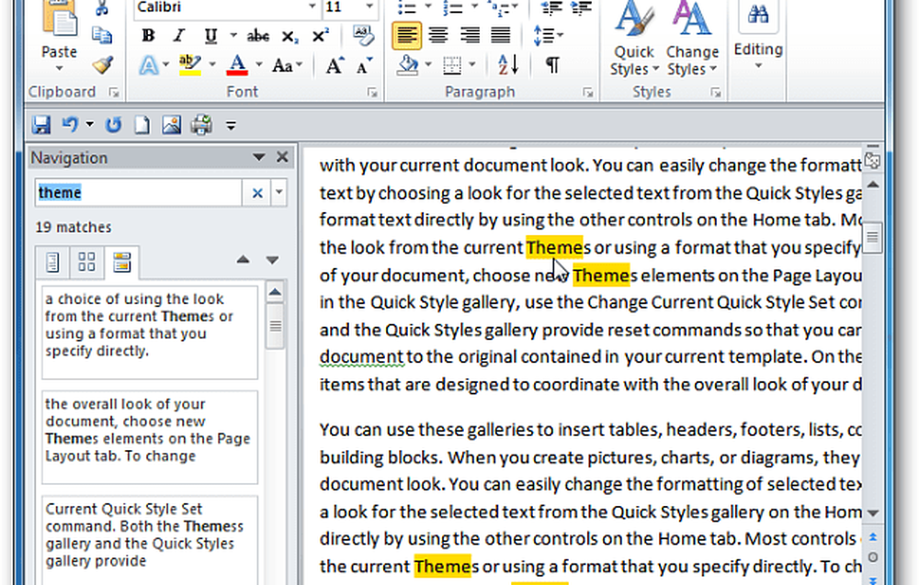Toggle Bold formatting
Image resolution: width=919 pixels, height=585 pixels.
[x=147, y=36]
